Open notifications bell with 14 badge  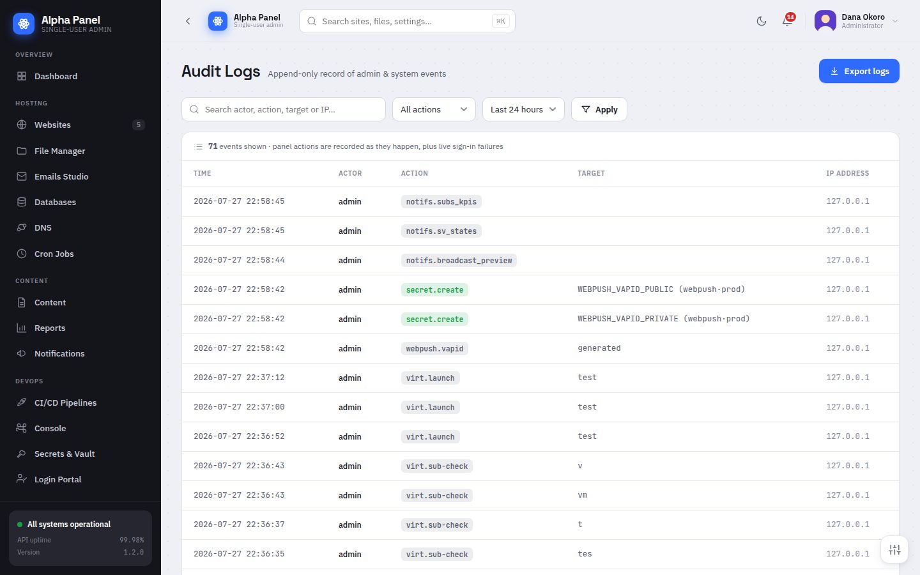tap(788, 21)
